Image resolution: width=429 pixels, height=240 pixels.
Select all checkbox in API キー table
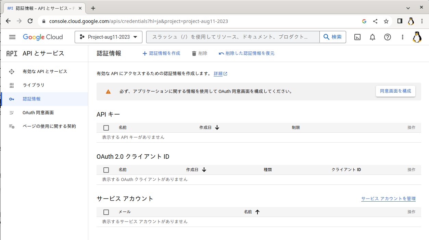tap(106, 128)
